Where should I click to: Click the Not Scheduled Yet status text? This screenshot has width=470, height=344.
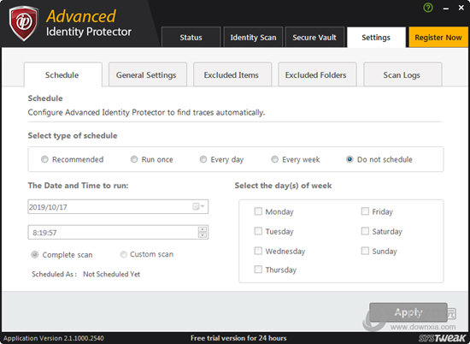click(x=111, y=274)
